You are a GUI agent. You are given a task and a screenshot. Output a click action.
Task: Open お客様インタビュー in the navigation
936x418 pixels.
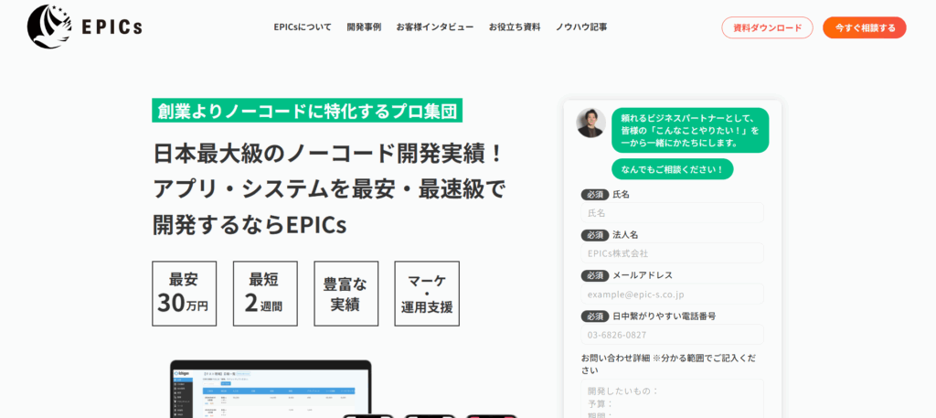pos(434,27)
